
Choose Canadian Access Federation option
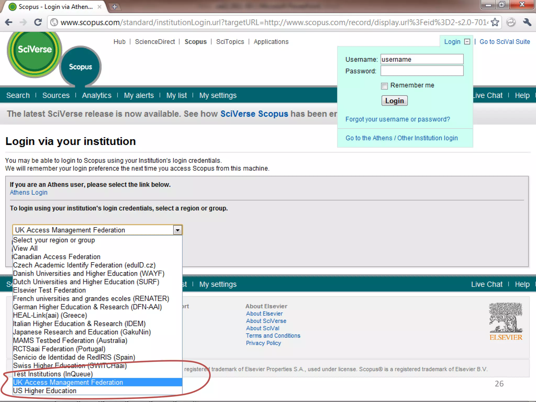[97, 257]
